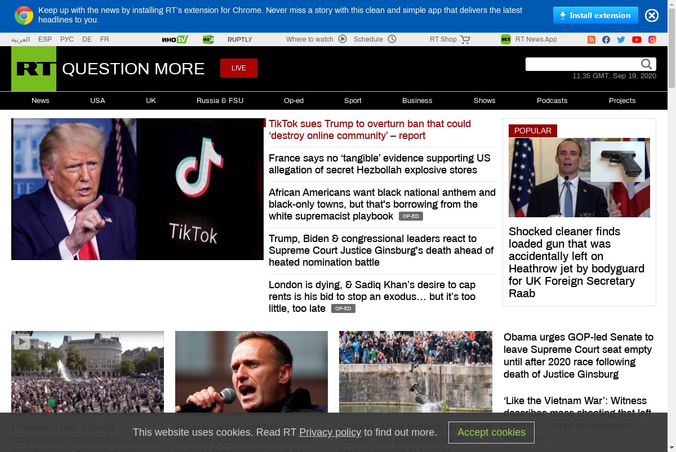Open RT's Twitter page icon
This screenshot has width=676, height=452.
tap(621, 39)
